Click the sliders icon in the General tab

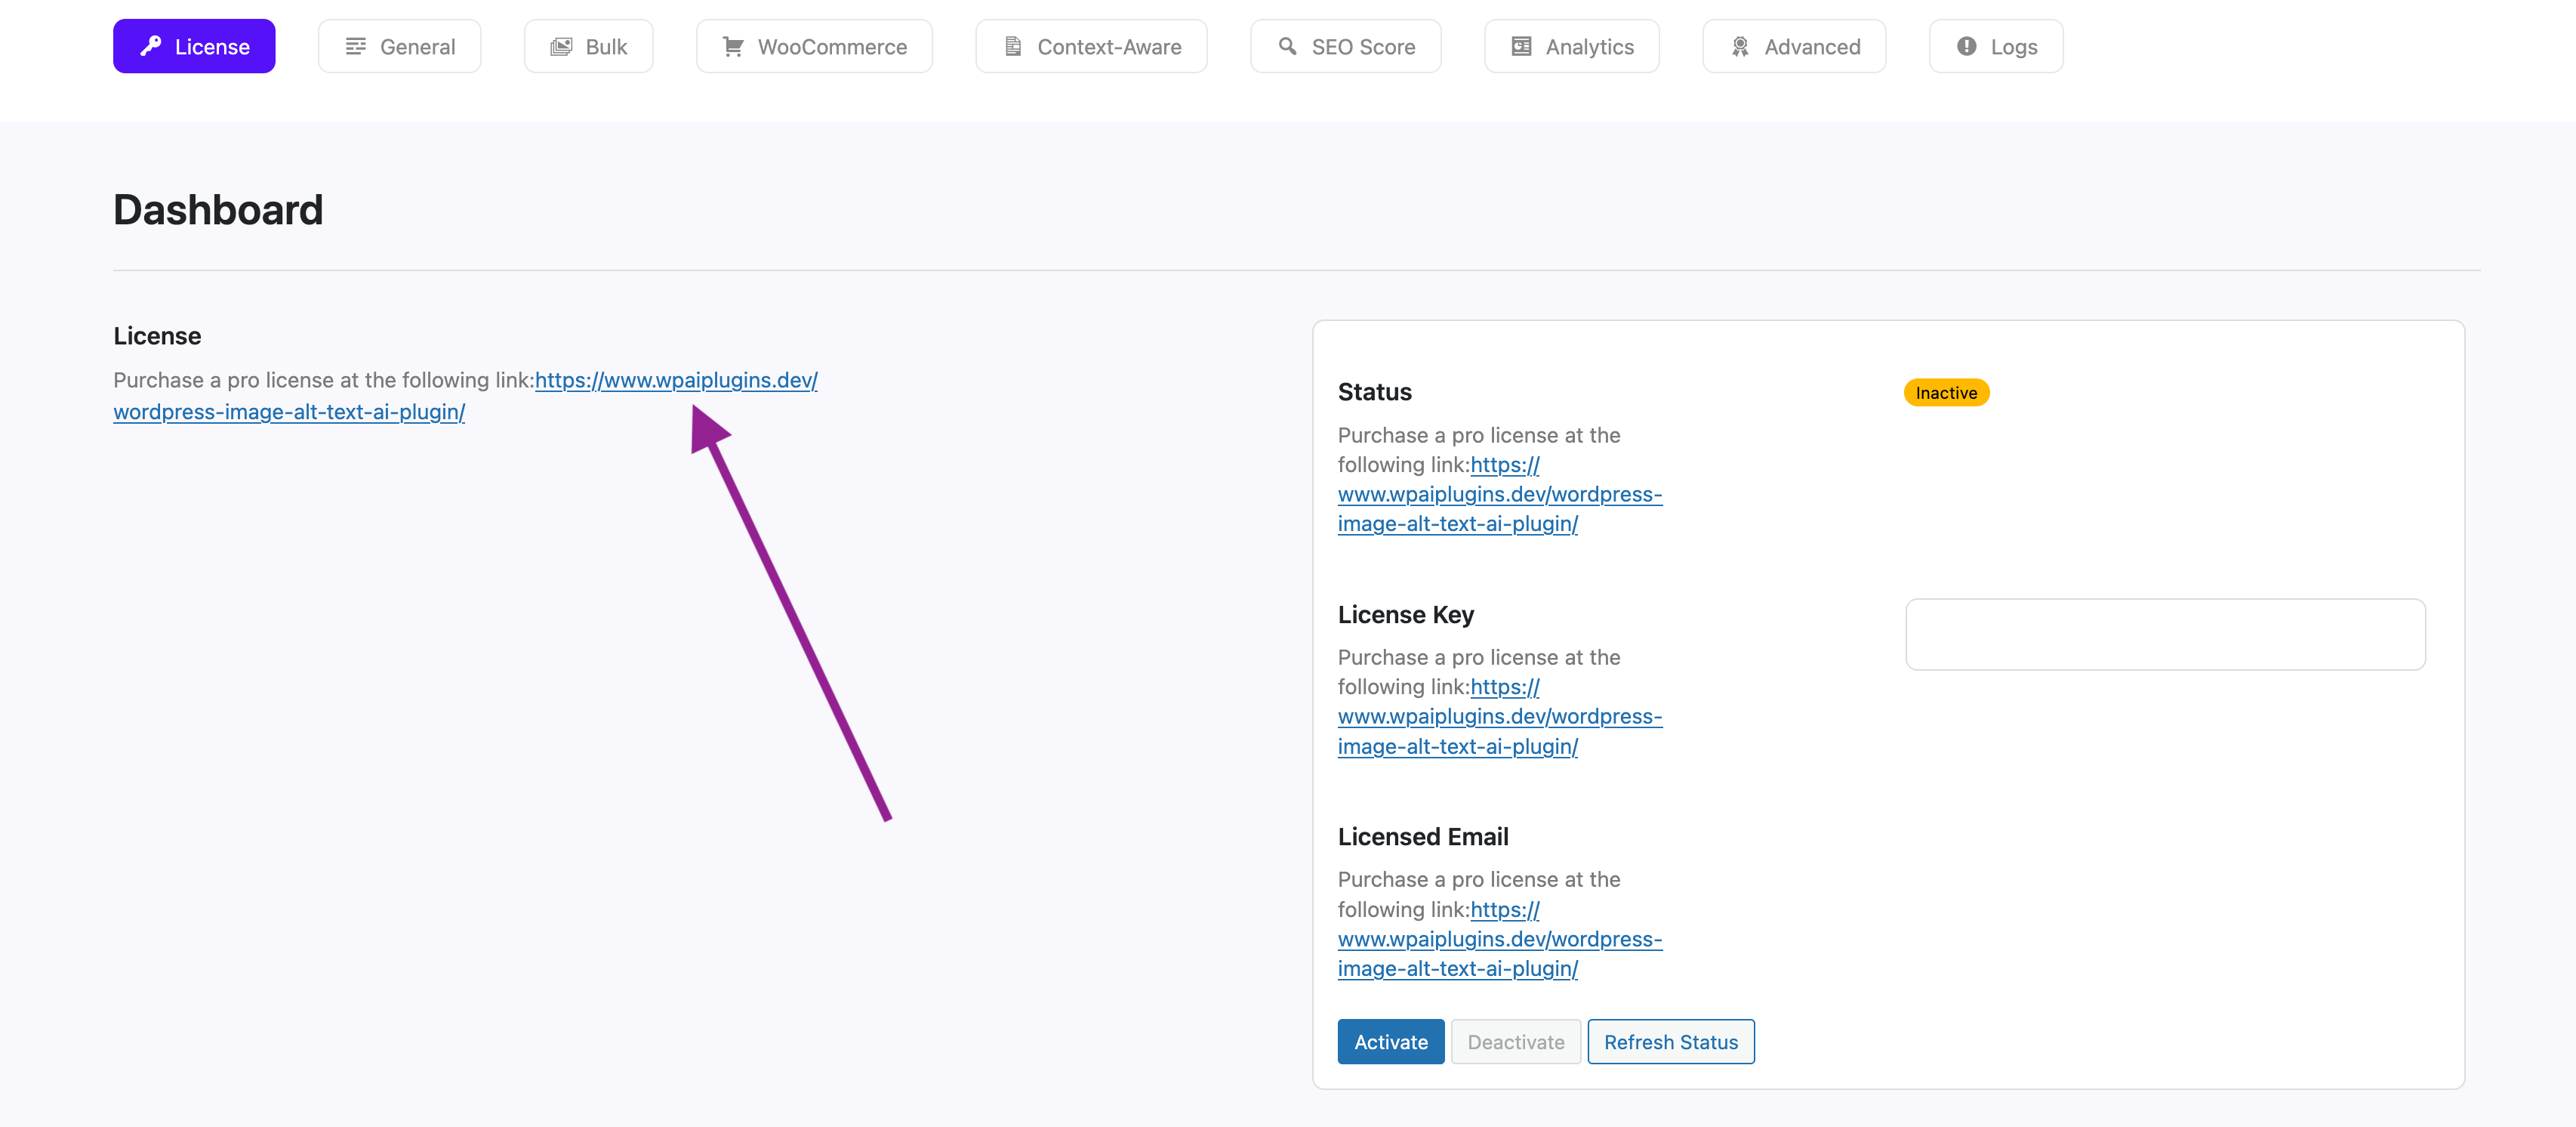click(x=355, y=45)
